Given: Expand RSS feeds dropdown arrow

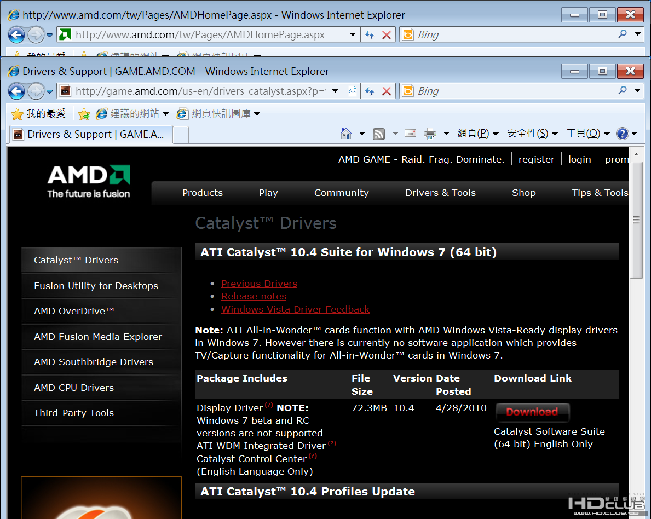Looking at the screenshot, I should [x=395, y=134].
